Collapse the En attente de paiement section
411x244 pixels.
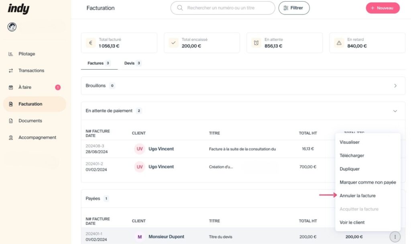(x=395, y=111)
